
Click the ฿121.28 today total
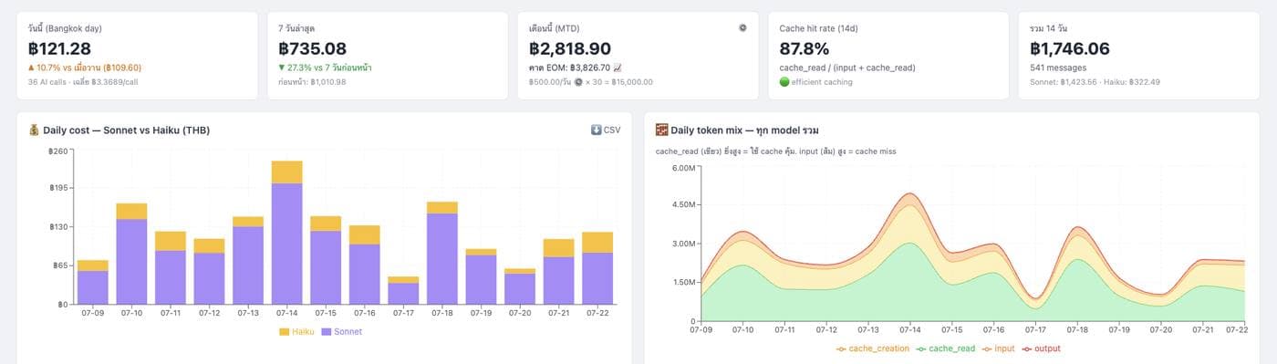pos(59,48)
